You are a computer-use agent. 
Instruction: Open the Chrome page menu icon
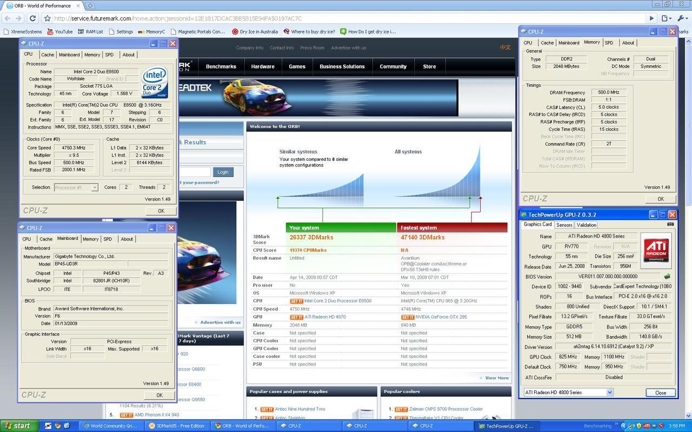[666, 18]
